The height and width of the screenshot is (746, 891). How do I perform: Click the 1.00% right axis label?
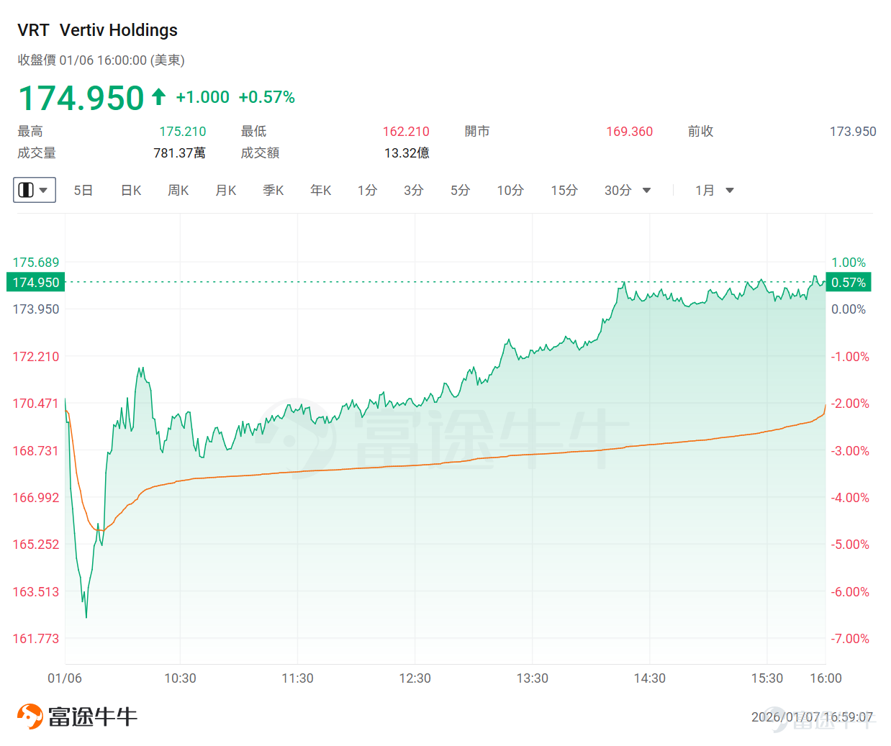click(x=849, y=263)
